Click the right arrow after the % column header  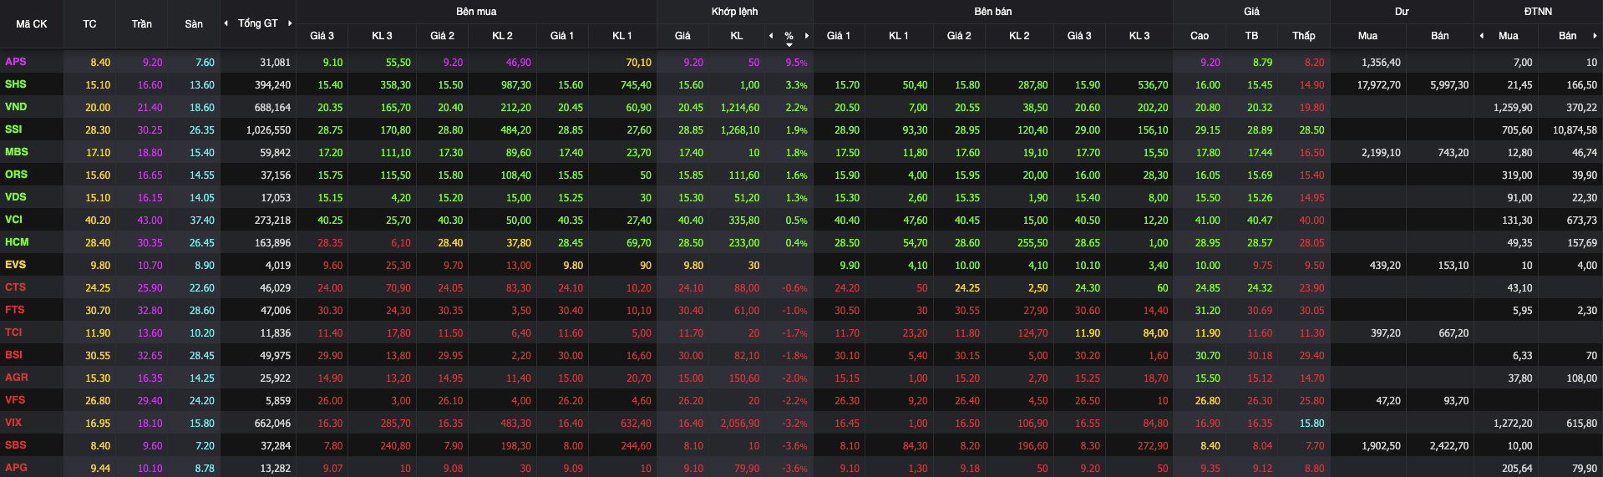pos(807,36)
